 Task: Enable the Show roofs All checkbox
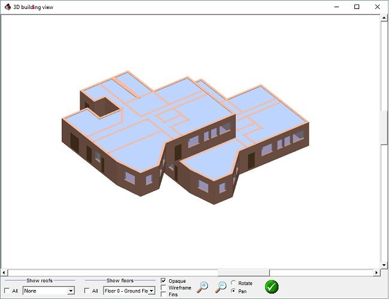point(7,291)
